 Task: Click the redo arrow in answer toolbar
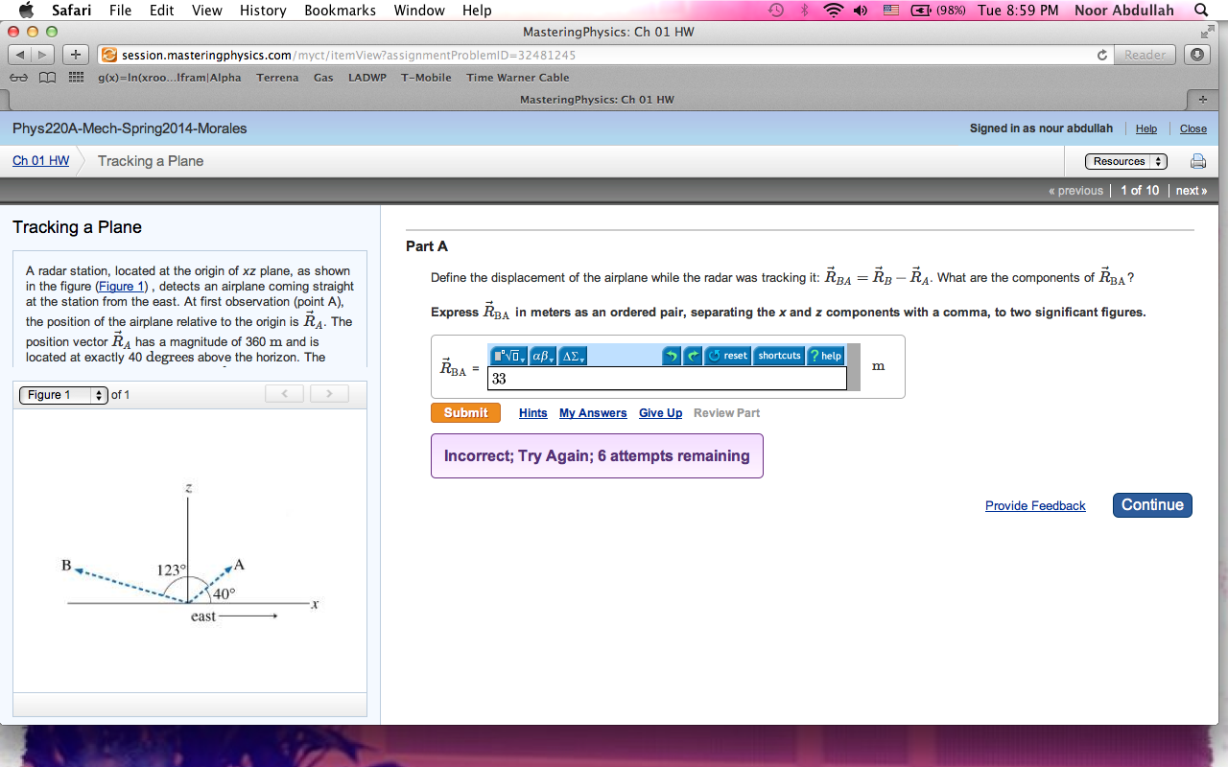point(693,356)
